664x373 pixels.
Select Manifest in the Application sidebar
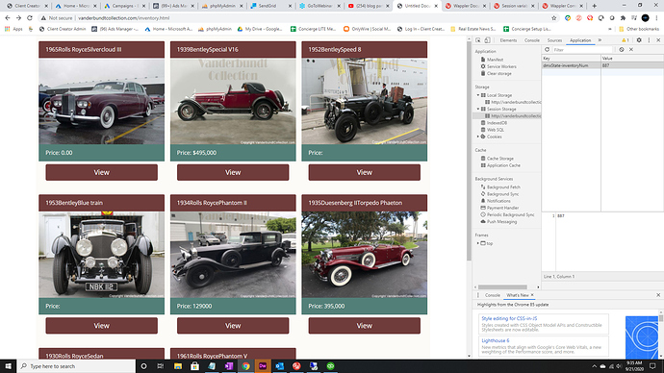pos(495,60)
